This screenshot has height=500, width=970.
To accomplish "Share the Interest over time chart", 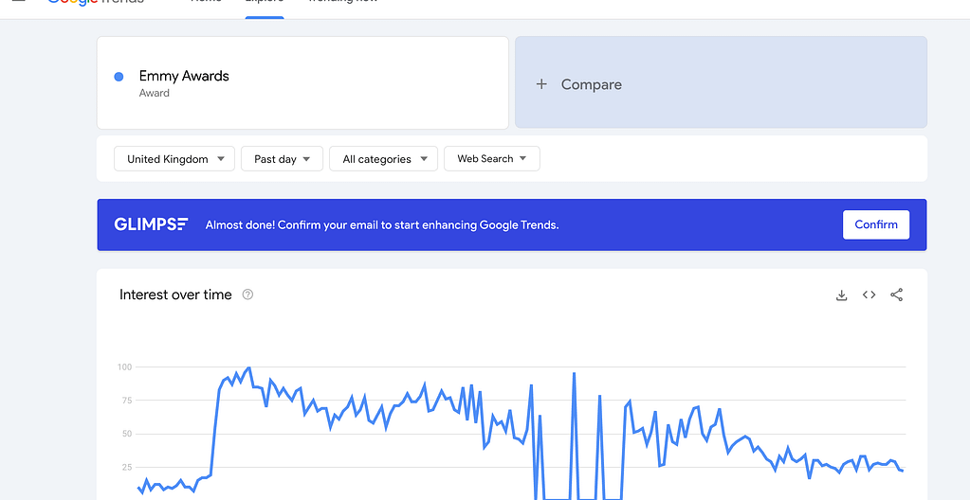I will tap(896, 295).
